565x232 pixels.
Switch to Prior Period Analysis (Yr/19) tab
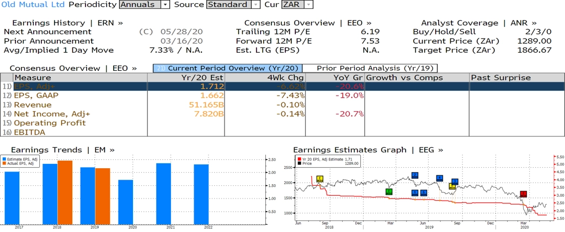(370, 68)
